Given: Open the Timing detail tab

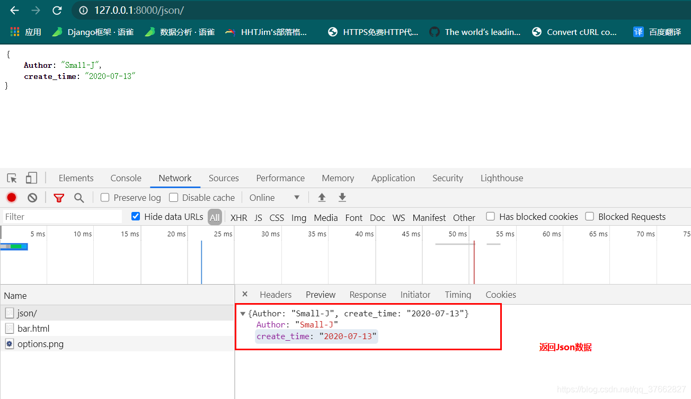Looking at the screenshot, I should [x=458, y=295].
